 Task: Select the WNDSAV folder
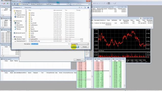click(33, 37)
